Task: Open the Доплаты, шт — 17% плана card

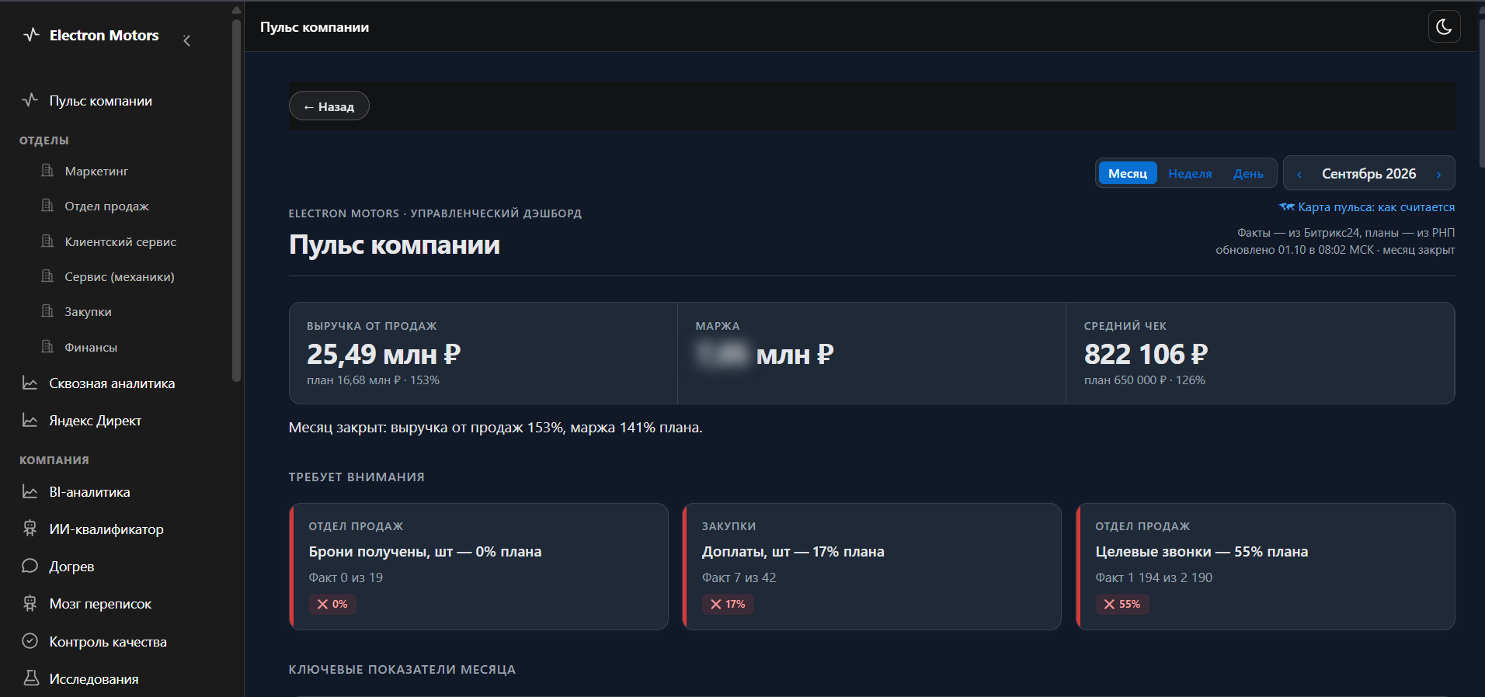Action: (871, 567)
